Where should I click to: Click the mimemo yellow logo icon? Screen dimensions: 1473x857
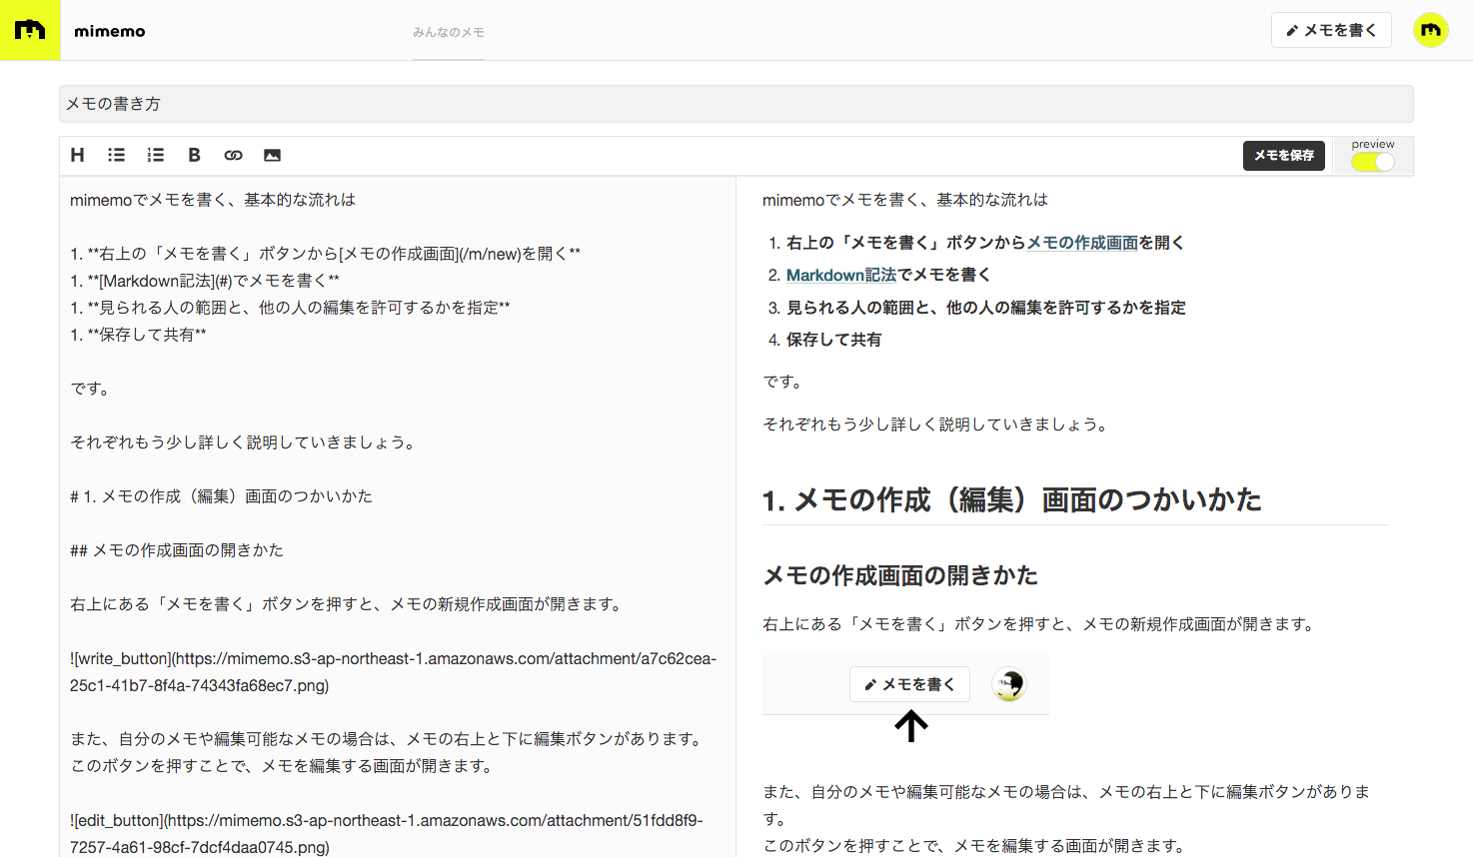pyautogui.click(x=30, y=30)
